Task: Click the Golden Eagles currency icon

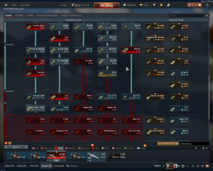Action: coord(141,5)
